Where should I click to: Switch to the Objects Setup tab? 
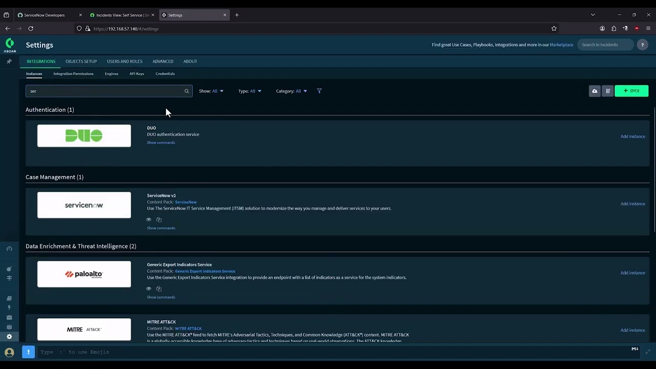point(81,61)
